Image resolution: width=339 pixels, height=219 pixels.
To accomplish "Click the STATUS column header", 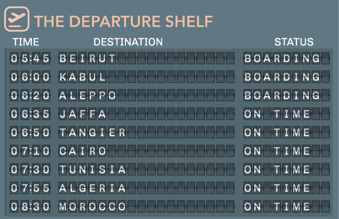I will pyautogui.click(x=294, y=42).
